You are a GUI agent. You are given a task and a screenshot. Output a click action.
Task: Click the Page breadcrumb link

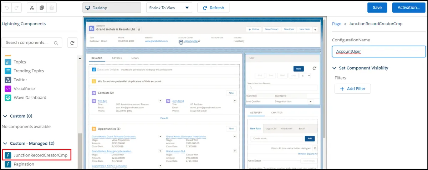tap(337, 24)
